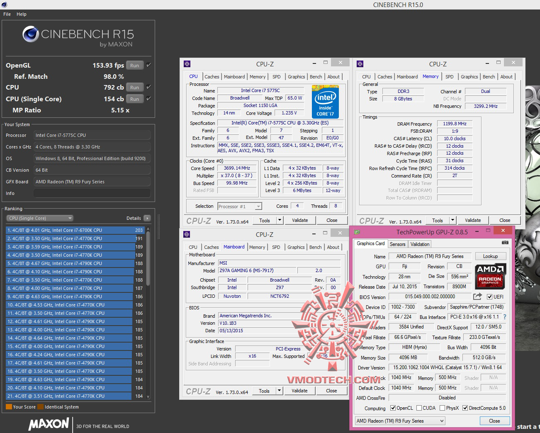This screenshot has width=540, height=433.
Task: Click the DRAM Frequency value 1199.8 MHz
Action: [x=455, y=124]
